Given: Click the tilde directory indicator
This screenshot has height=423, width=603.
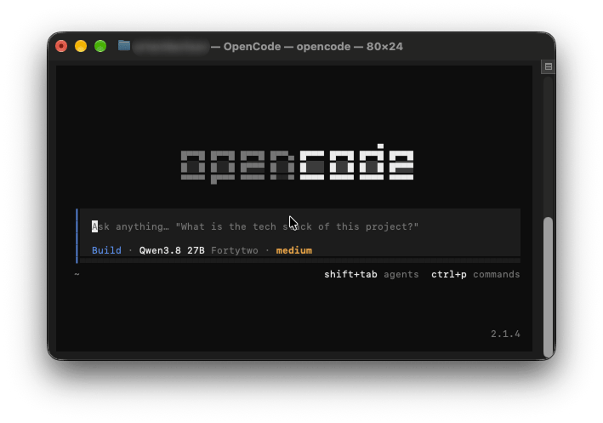Looking at the screenshot, I should pos(77,274).
